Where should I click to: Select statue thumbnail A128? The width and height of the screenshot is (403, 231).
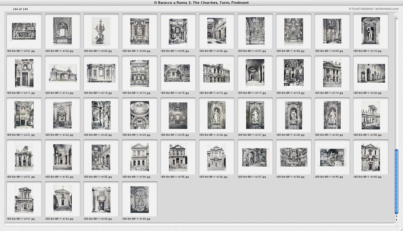coord(294,115)
